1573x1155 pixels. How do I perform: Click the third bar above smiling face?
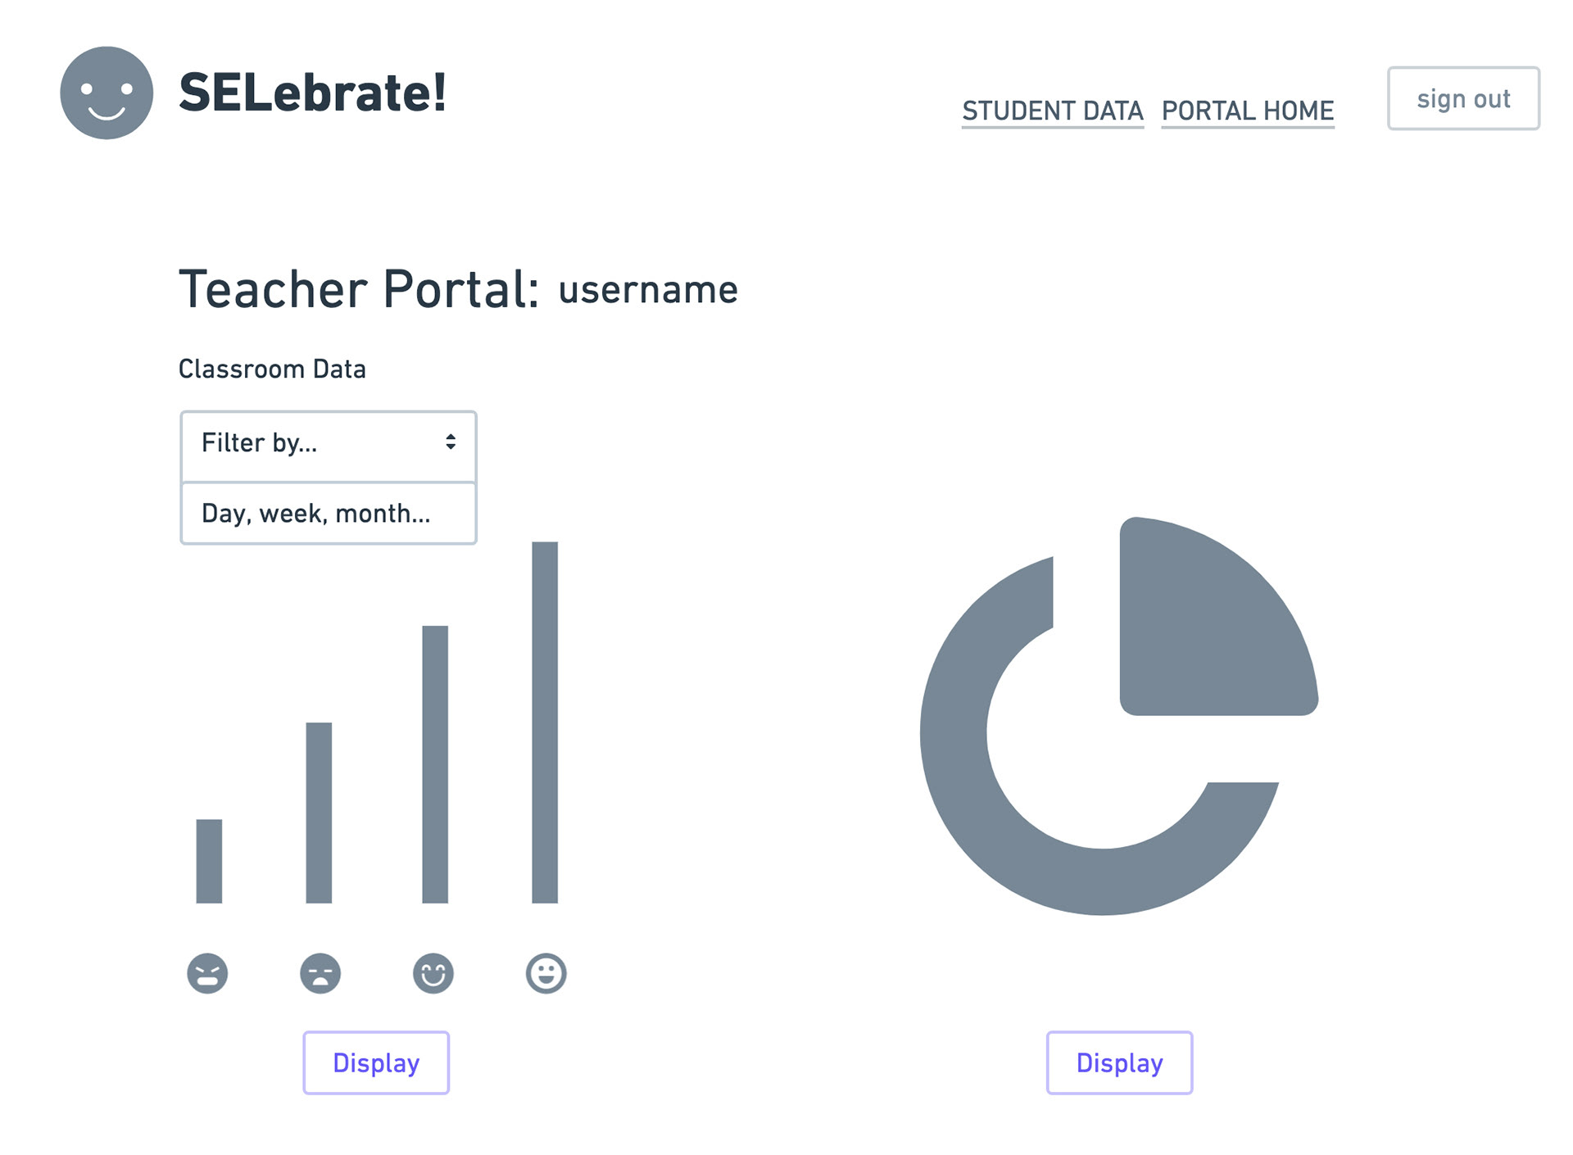pyautogui.click(x=435, y=764)
